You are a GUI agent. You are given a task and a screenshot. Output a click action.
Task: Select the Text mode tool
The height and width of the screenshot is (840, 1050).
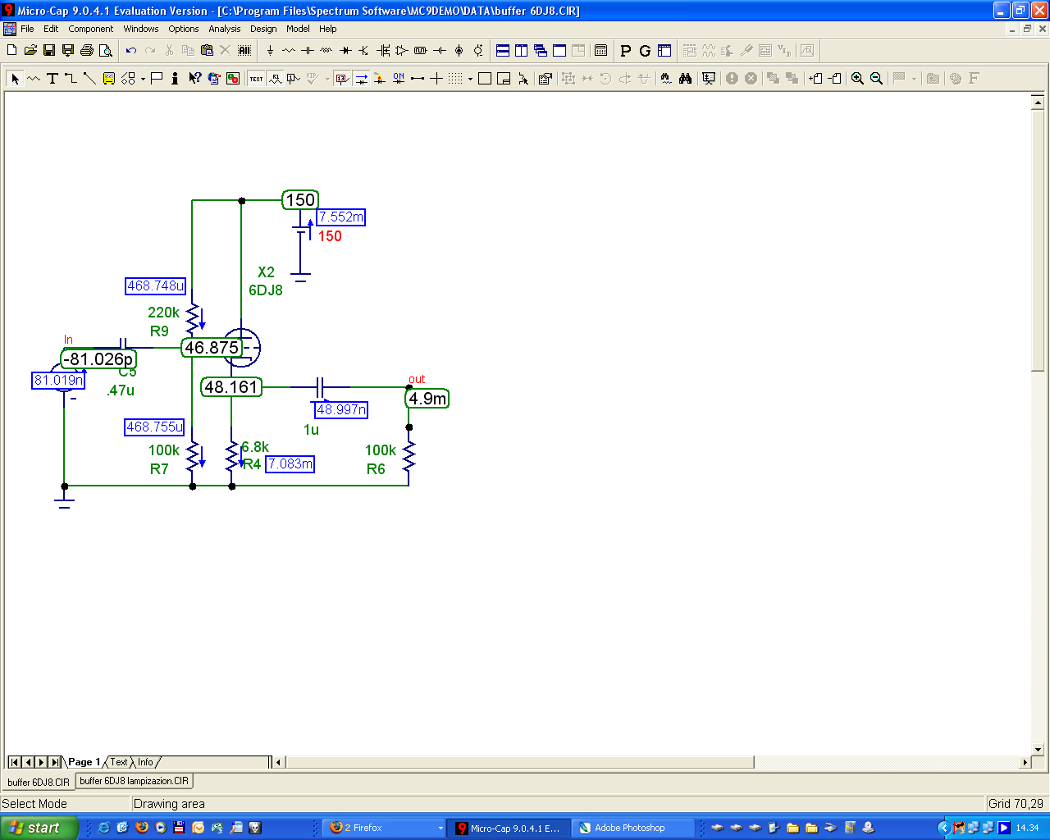[52, 78]
